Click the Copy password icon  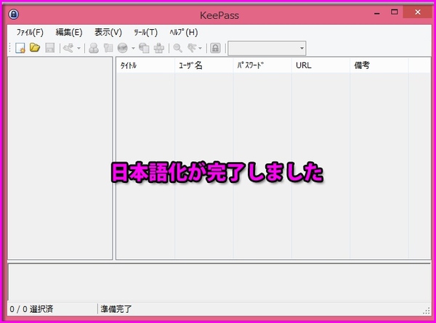(x=108, y=48)
